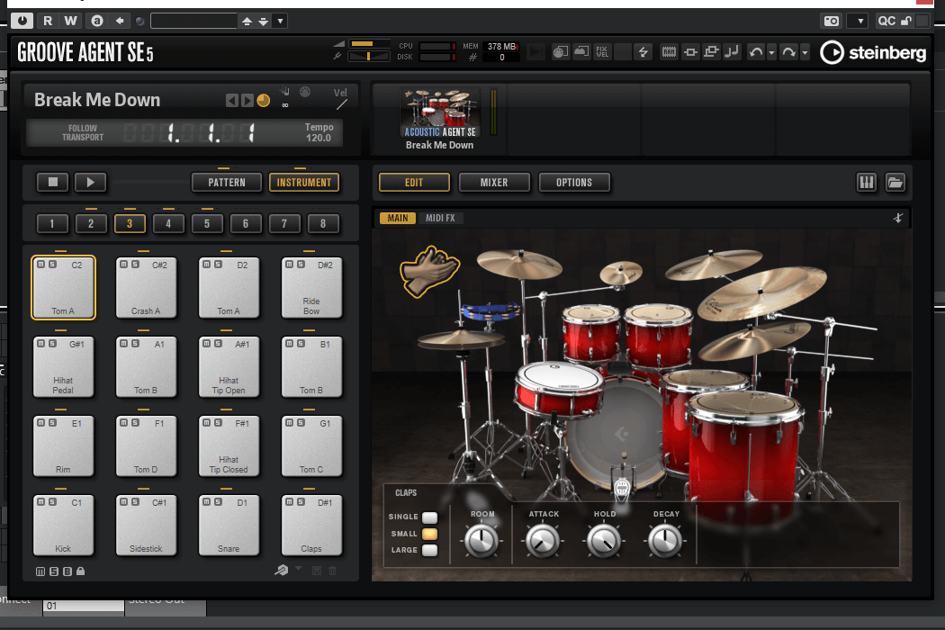Screen dimensions: 945x630
Task: Open the camera snapshot icon at top
Action: [x=831, y=21]
